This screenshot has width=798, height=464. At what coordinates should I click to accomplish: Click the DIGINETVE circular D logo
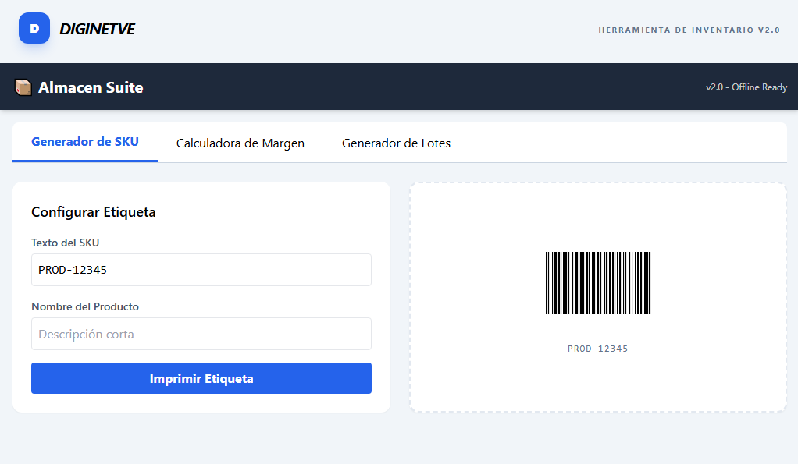click(x=34, y=28)
